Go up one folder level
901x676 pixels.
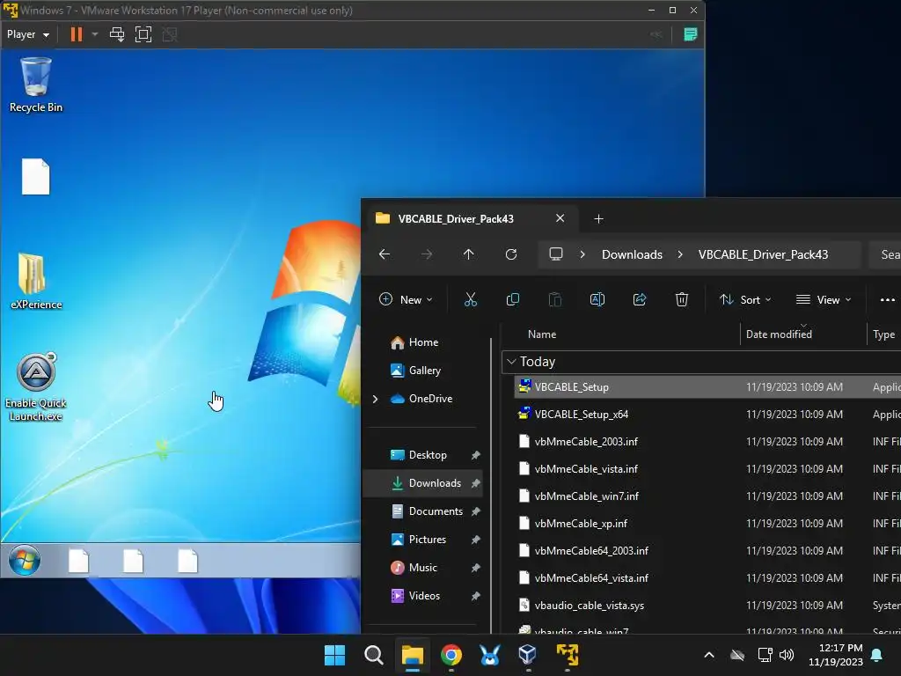[x=468, y=254]
